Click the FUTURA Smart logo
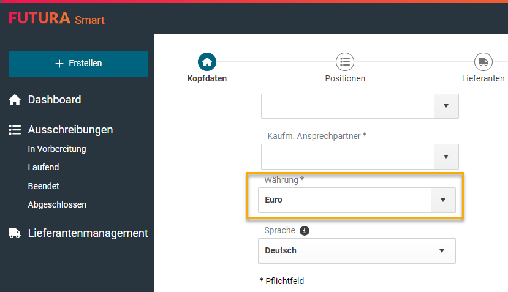Viewport: 508px width, 292px height. (x=56, y=19)
